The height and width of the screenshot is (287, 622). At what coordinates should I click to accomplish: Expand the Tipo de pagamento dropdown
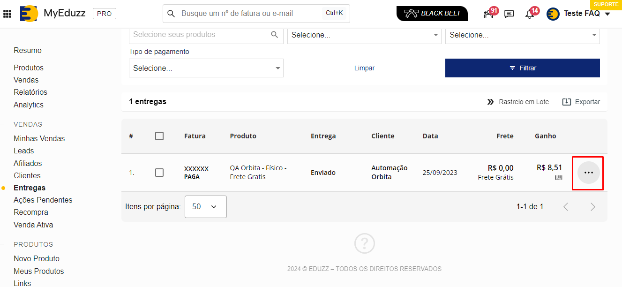(206, 68)
